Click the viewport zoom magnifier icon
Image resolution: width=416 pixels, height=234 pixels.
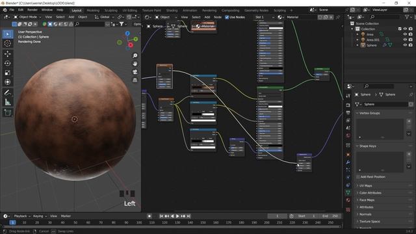(135, 55)
